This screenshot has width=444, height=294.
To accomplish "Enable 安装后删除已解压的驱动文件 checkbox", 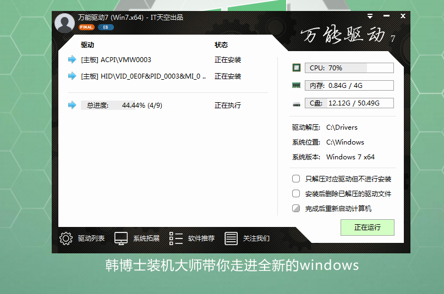I will point(296,193).
